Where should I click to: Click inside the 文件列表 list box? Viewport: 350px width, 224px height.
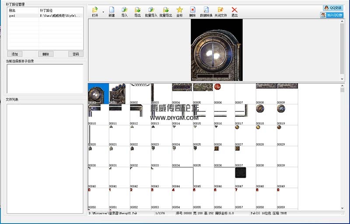coord(45,159)
